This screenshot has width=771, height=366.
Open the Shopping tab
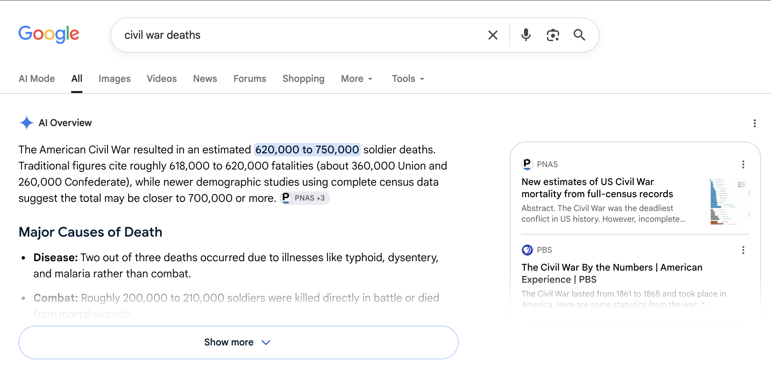click(304, 79)
